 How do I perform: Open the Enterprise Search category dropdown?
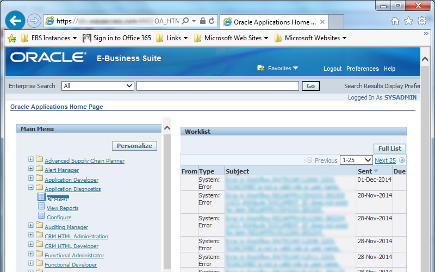coord(98,86)
